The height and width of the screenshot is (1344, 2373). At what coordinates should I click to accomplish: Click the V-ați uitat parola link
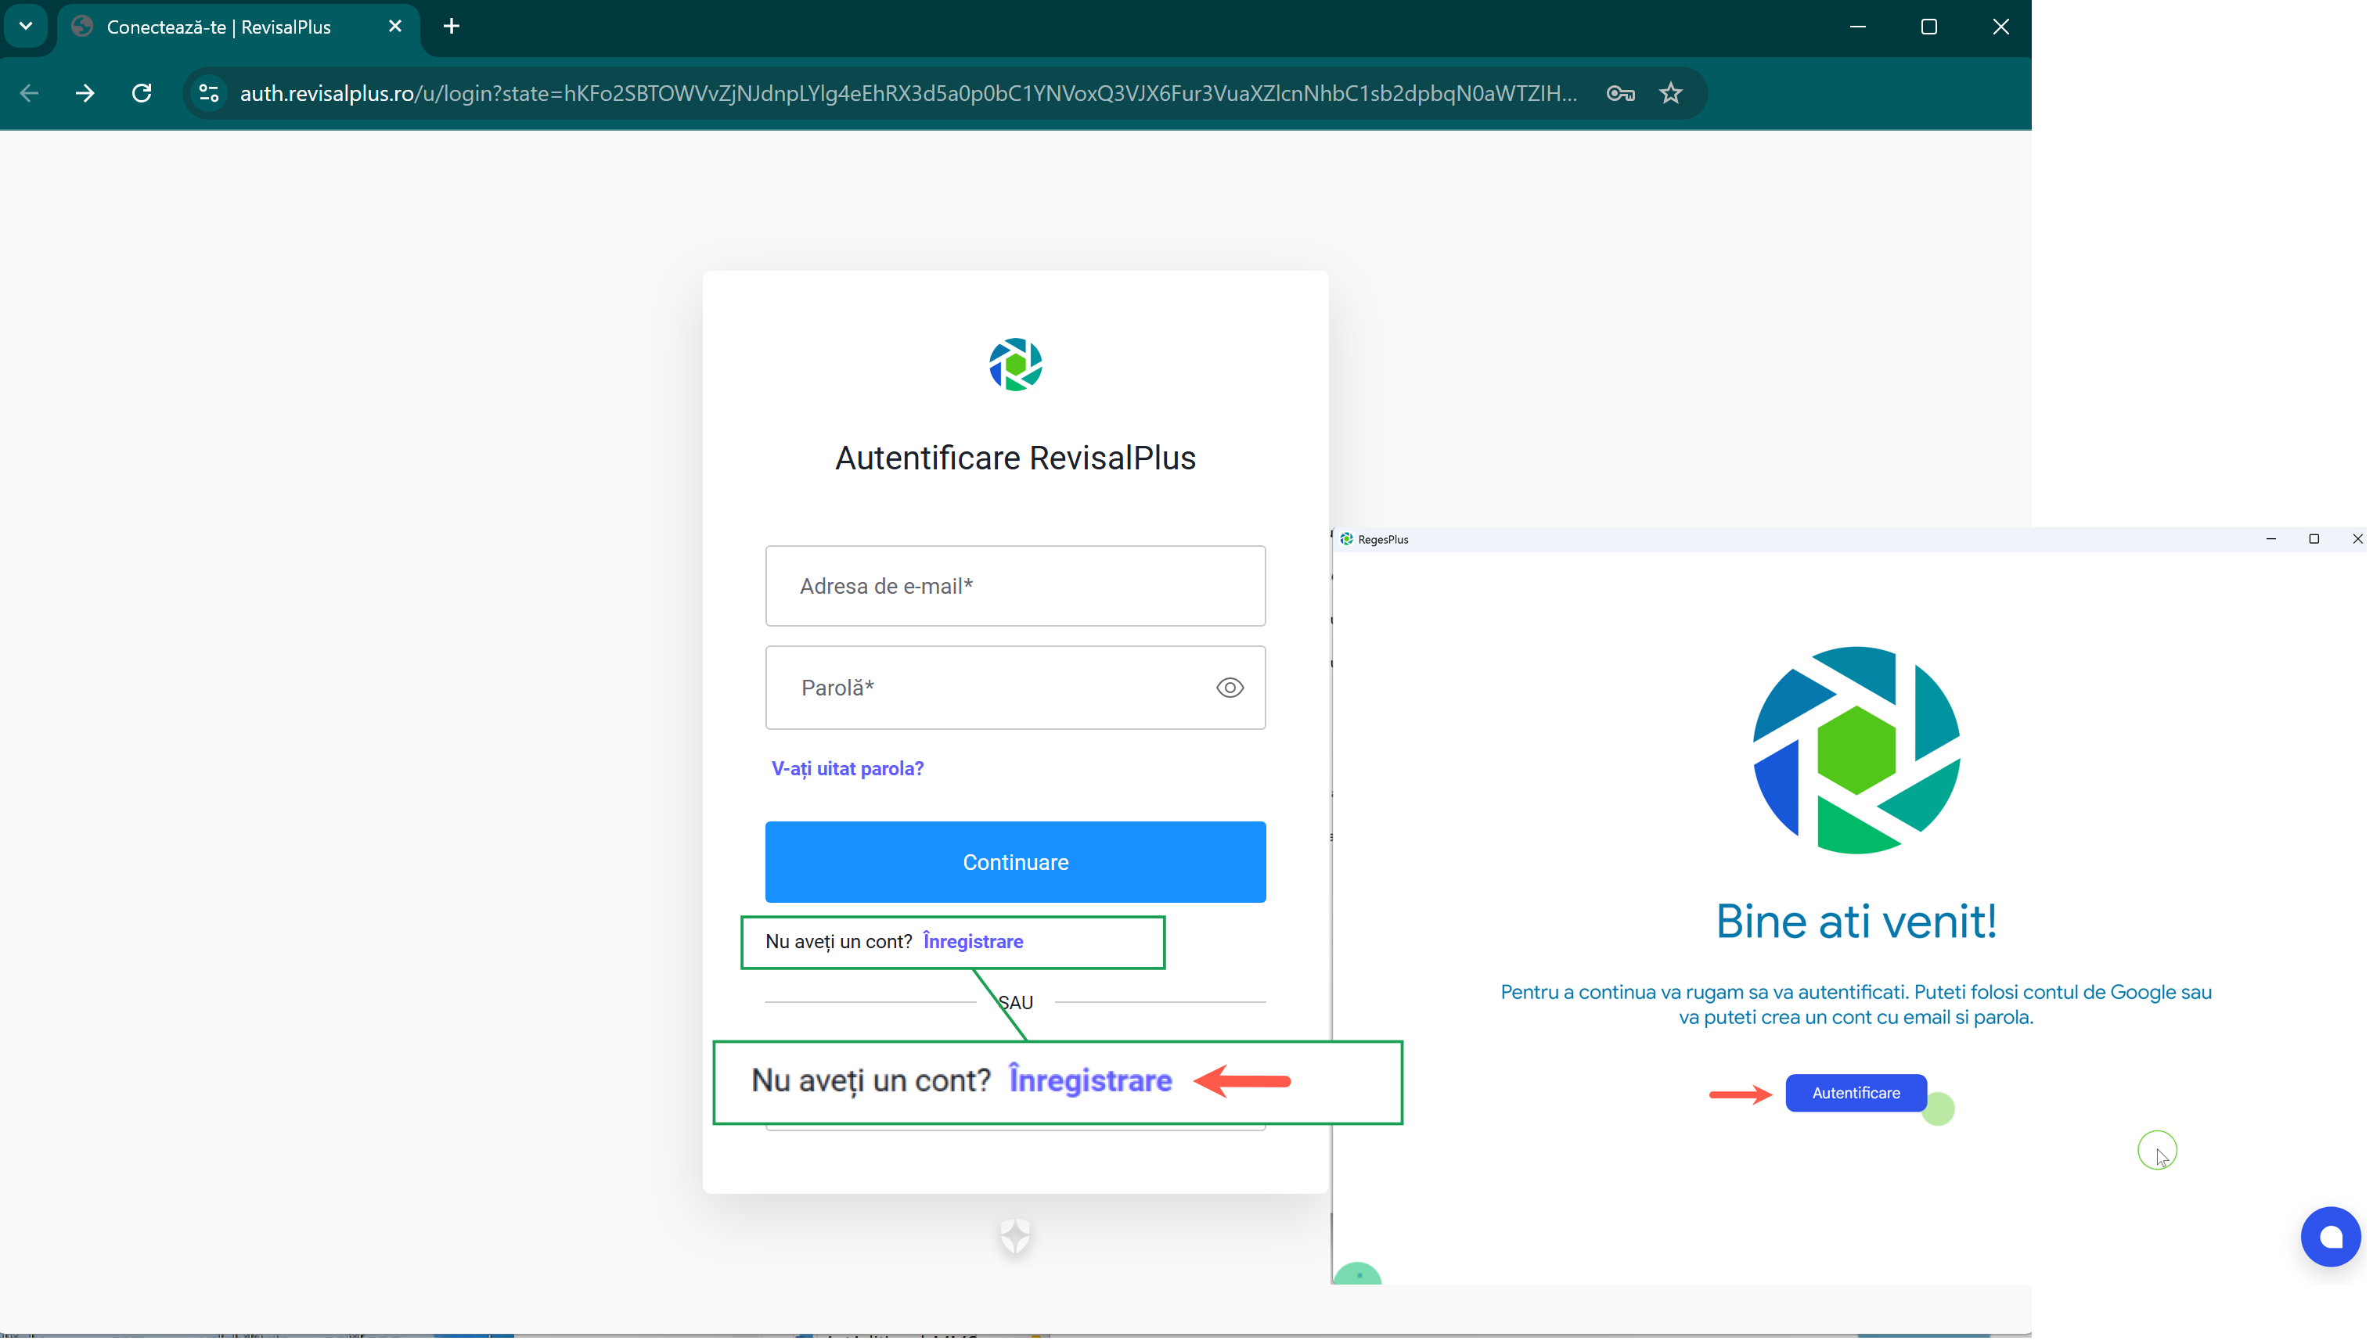[x=847, y=768]
